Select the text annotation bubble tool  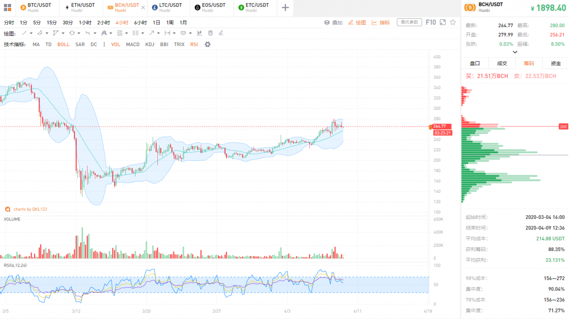pos(183,33)
